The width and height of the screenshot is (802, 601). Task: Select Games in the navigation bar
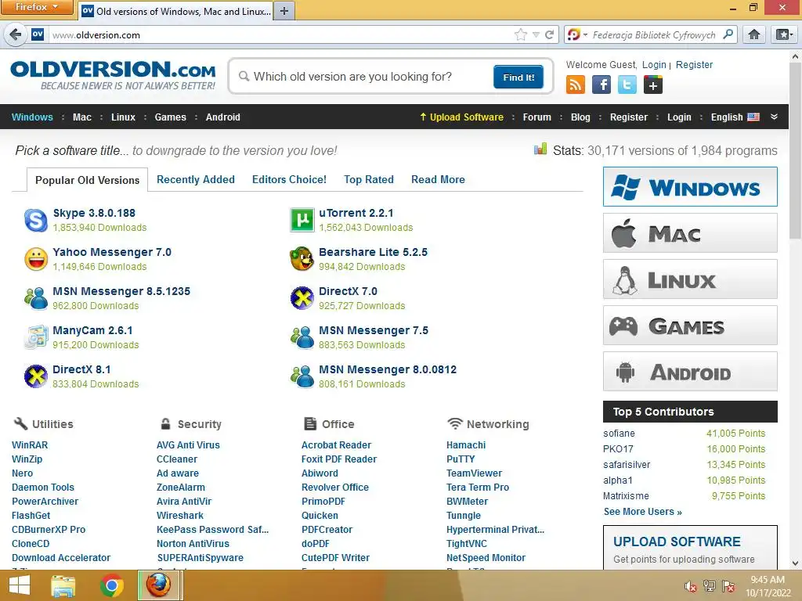[x=170, y=117]
